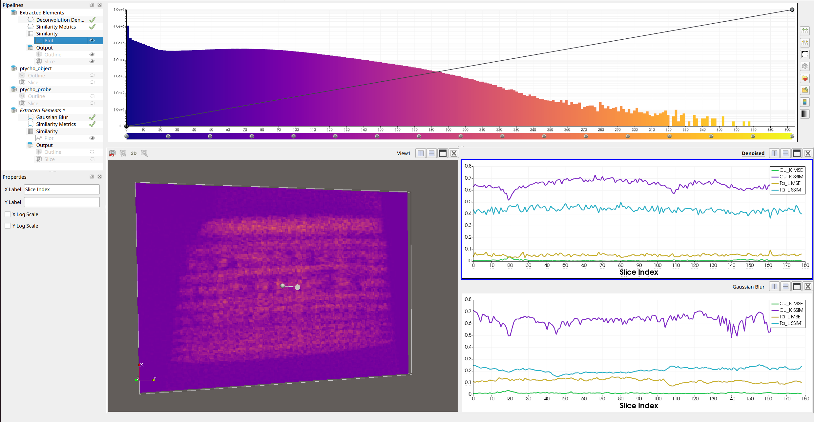
Task: Invert the color map icon
Action: pyautogui.click(x=805, y=54)
